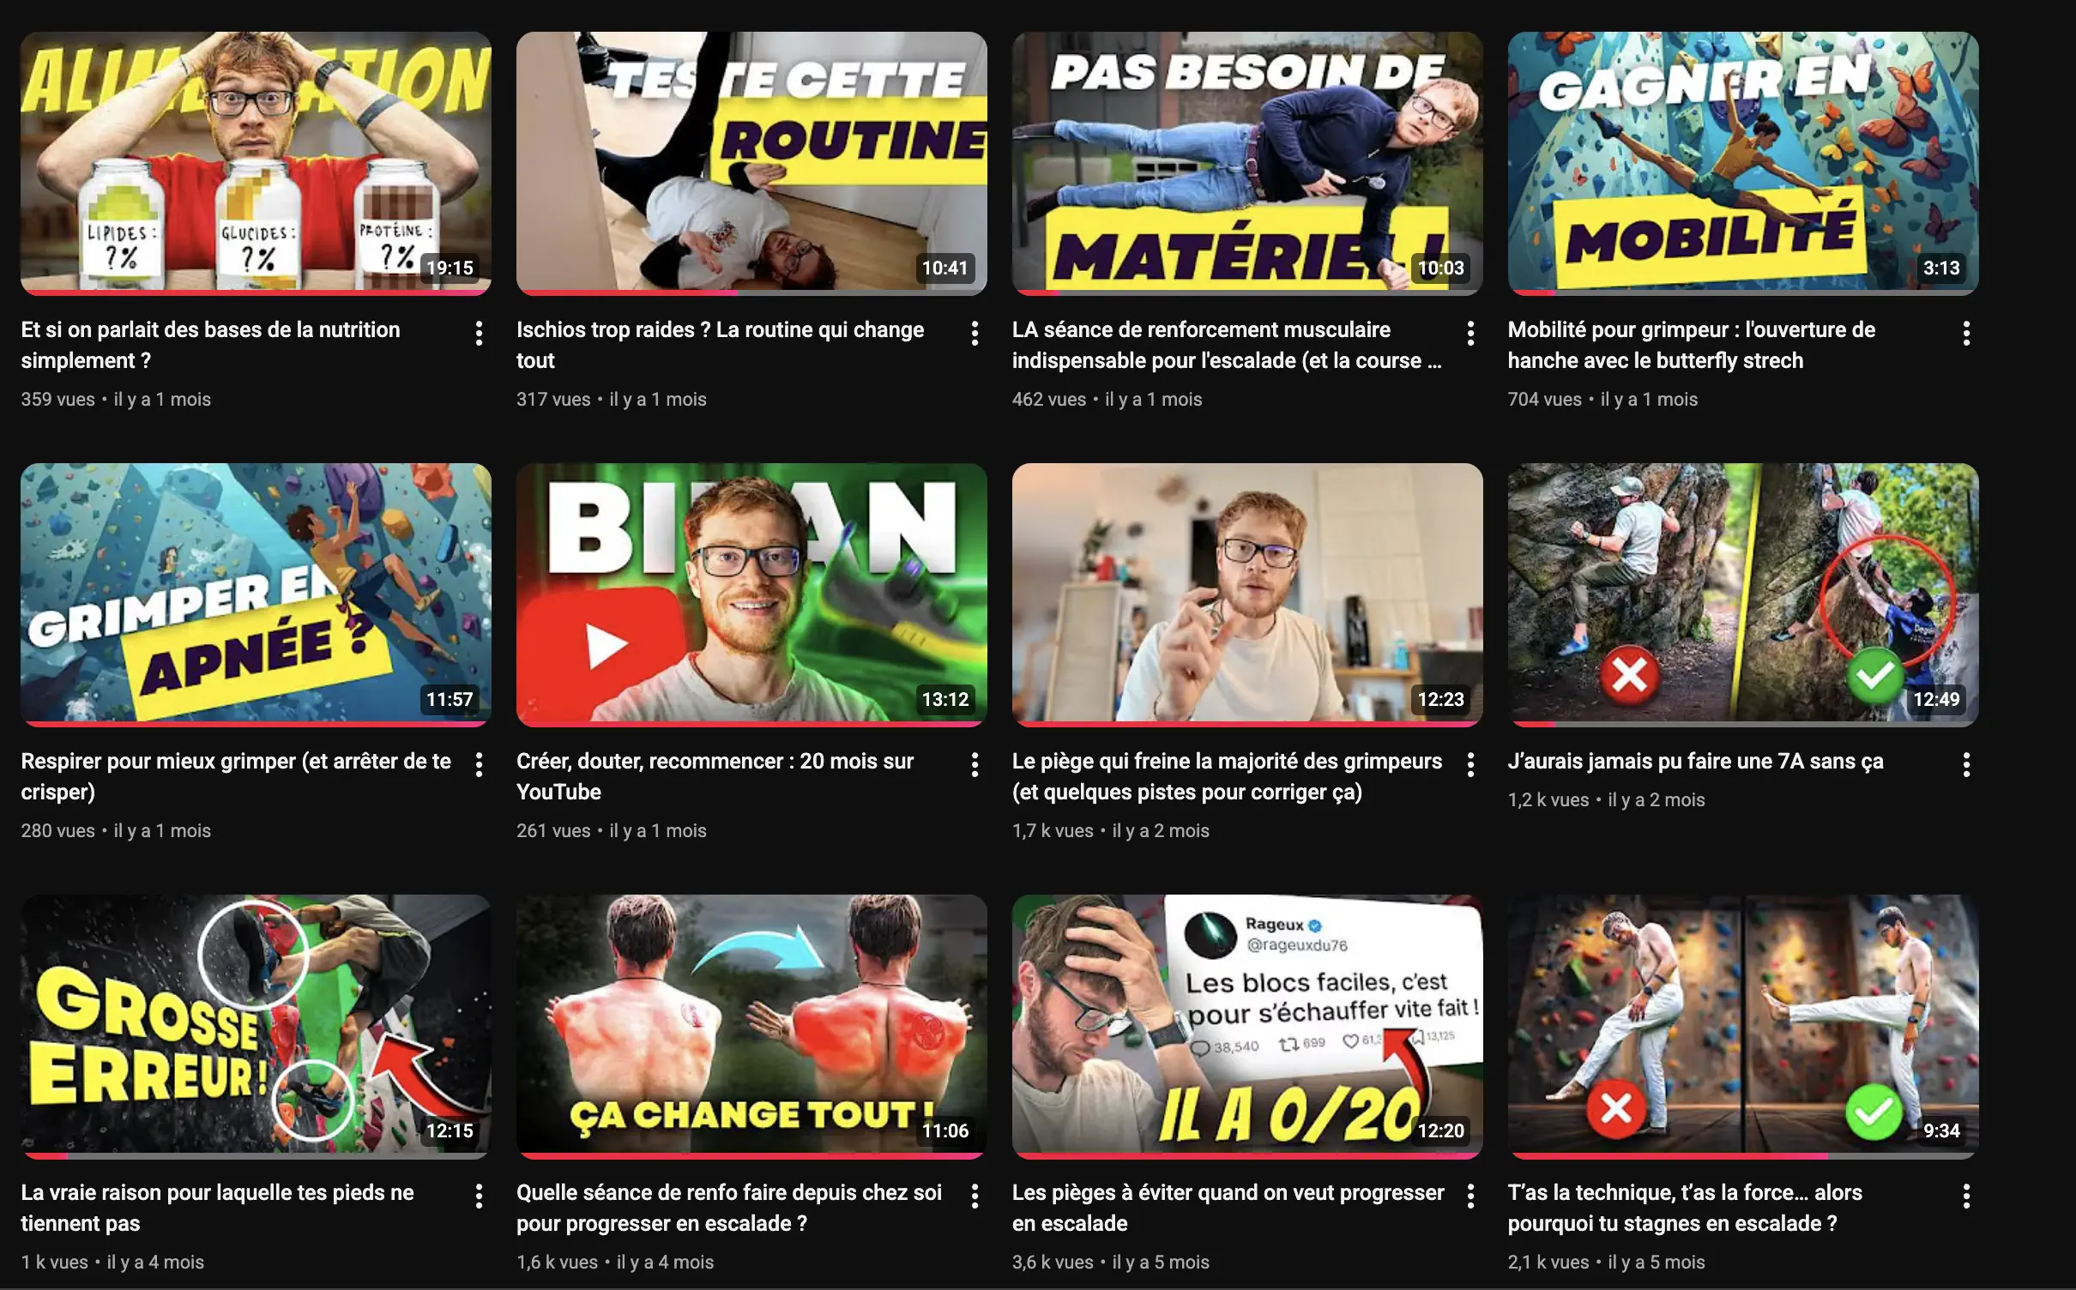
Task: Open title Quelle séance de renfo faire depuis chez soi
Action: pyautogui.click(x=729, y=1208)
